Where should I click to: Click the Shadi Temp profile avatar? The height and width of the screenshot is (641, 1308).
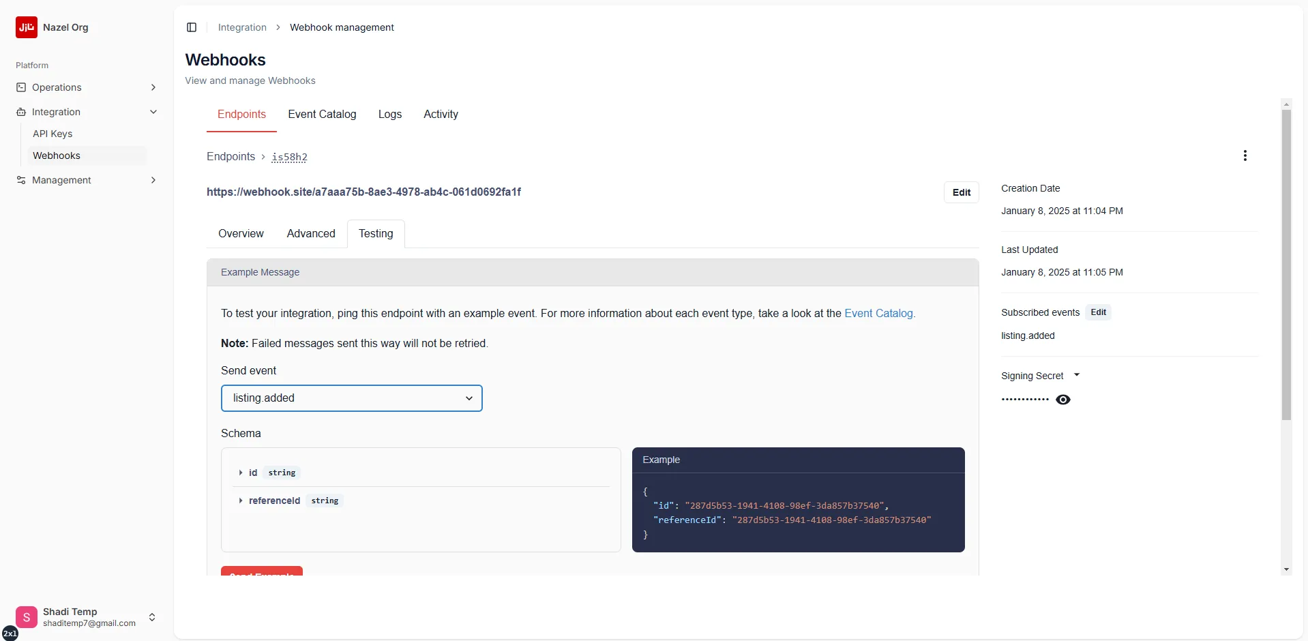tap(27, 616)
